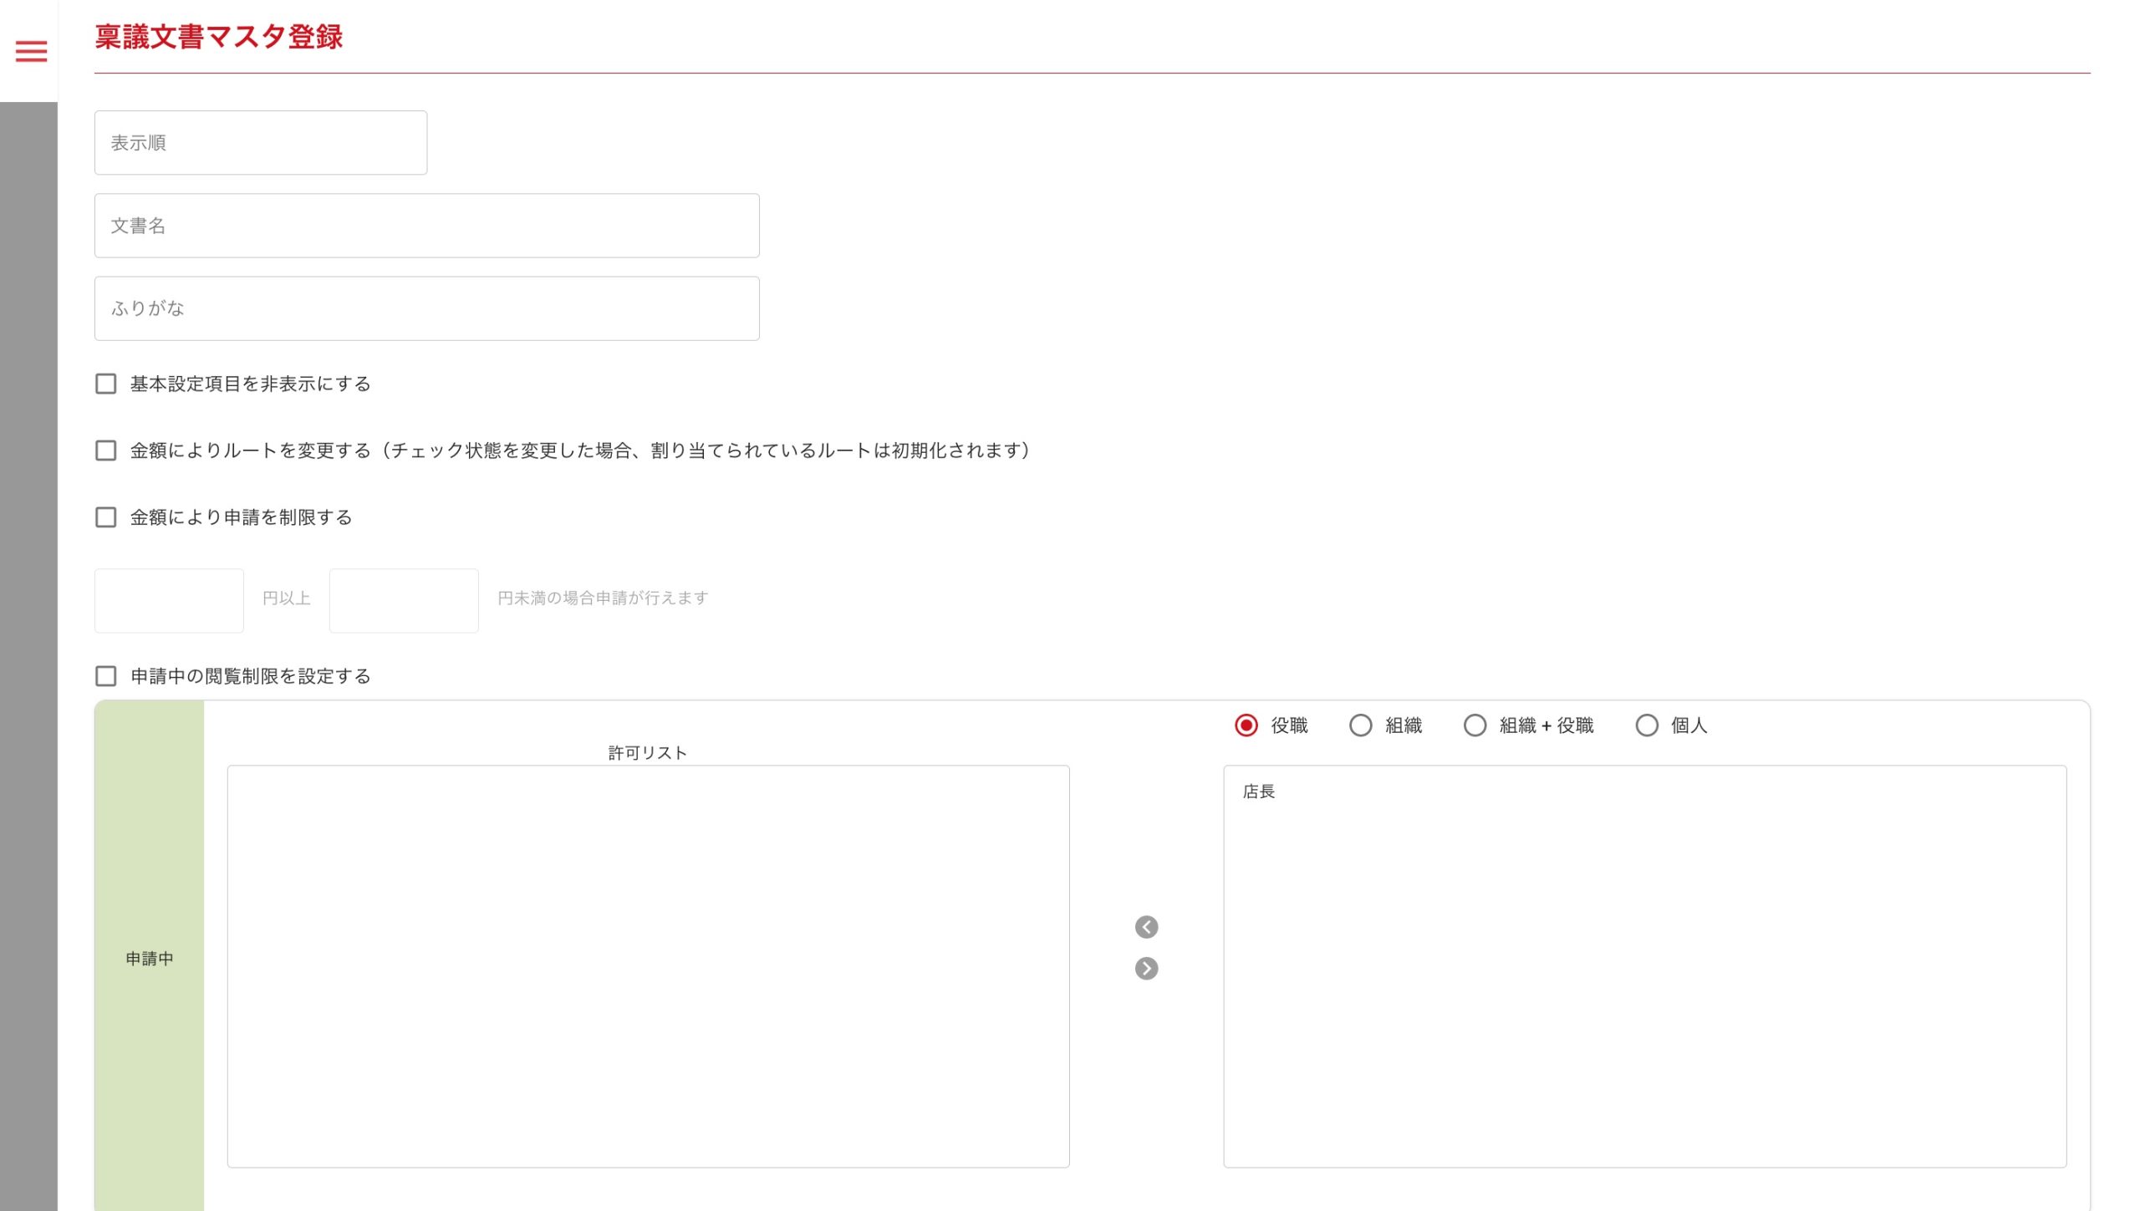Select the 役職 radio button

tap(1246, 725)
